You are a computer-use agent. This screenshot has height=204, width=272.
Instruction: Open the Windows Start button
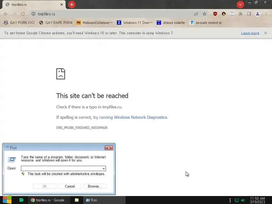click(x=7, y=200)
